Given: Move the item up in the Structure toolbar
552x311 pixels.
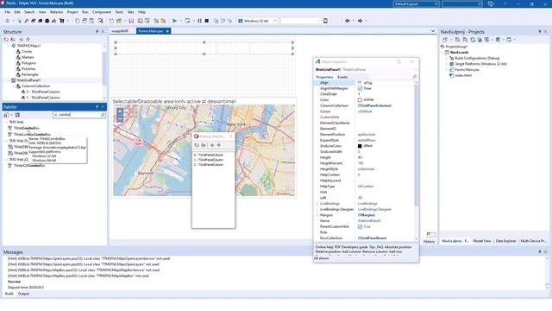Looking at the screenshot, I should [x=21, y=40].
